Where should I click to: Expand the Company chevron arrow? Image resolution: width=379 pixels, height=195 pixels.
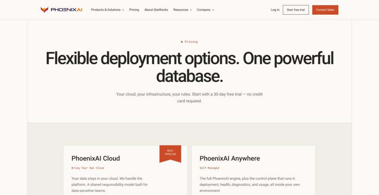pos(213,10)
